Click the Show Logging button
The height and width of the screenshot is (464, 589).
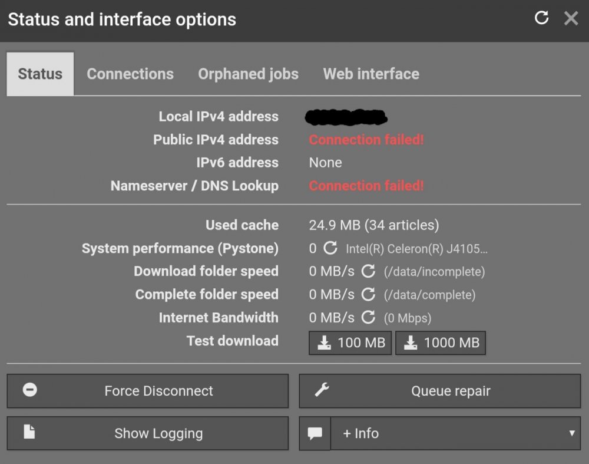click(148, 433)
